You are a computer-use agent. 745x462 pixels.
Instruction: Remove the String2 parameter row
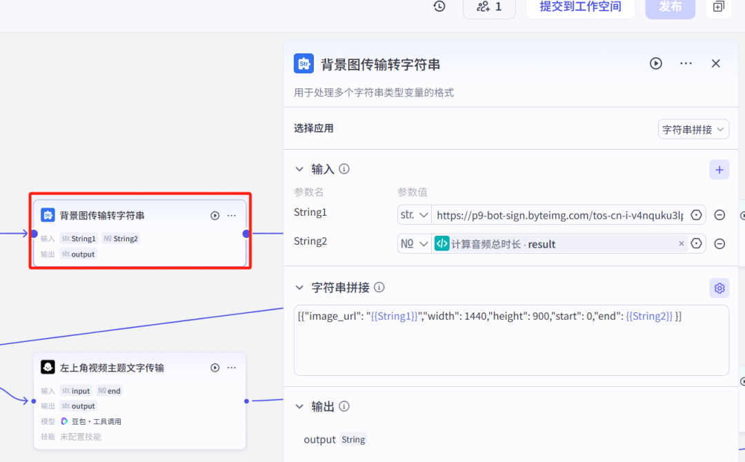pos(719,243)
